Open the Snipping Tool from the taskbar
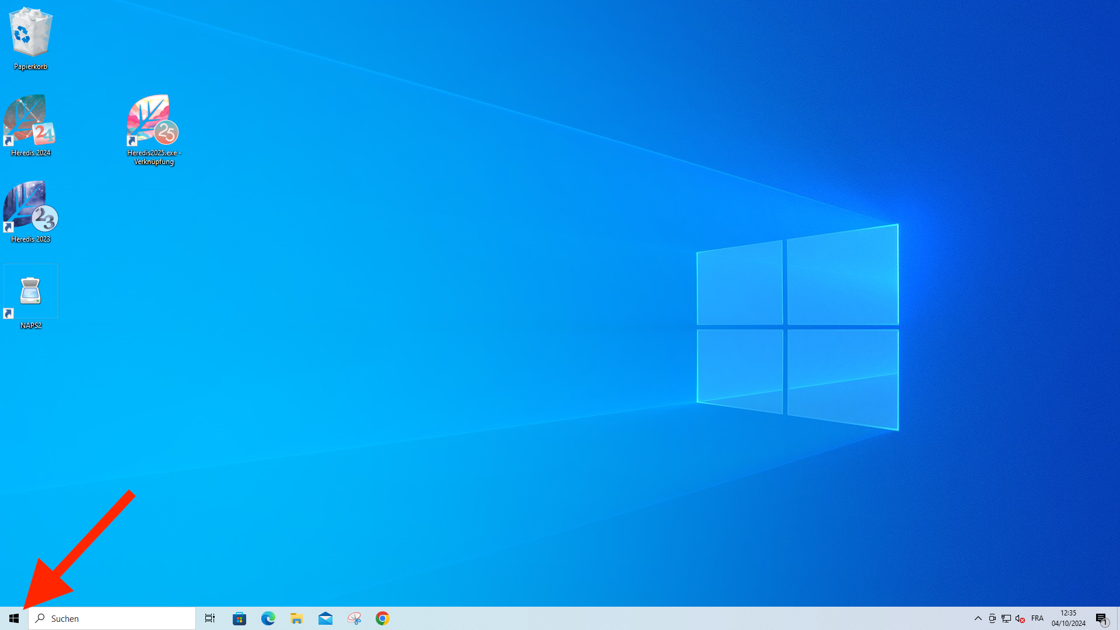The image size is (1120, 630). (x=354, y=618)
